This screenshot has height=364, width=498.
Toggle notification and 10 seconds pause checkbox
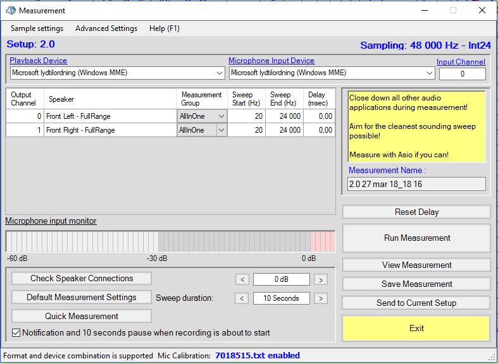[16, 333]
